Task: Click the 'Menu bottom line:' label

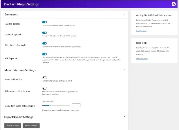Action: [13, 79]
